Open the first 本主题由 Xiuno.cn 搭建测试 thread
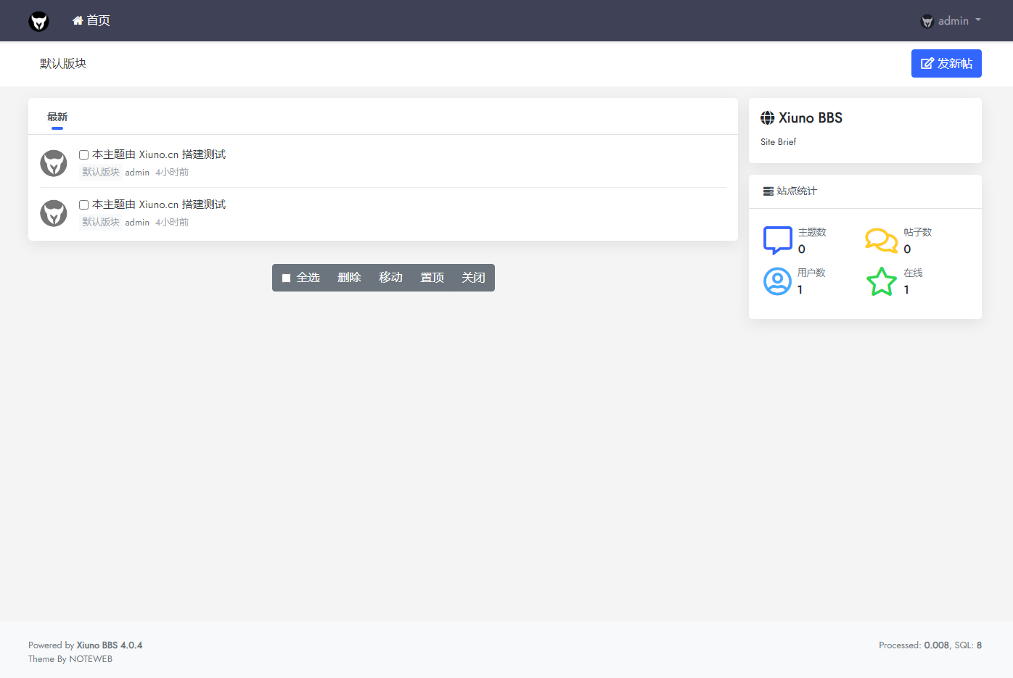1013x678 pixels. coord(159,154)
